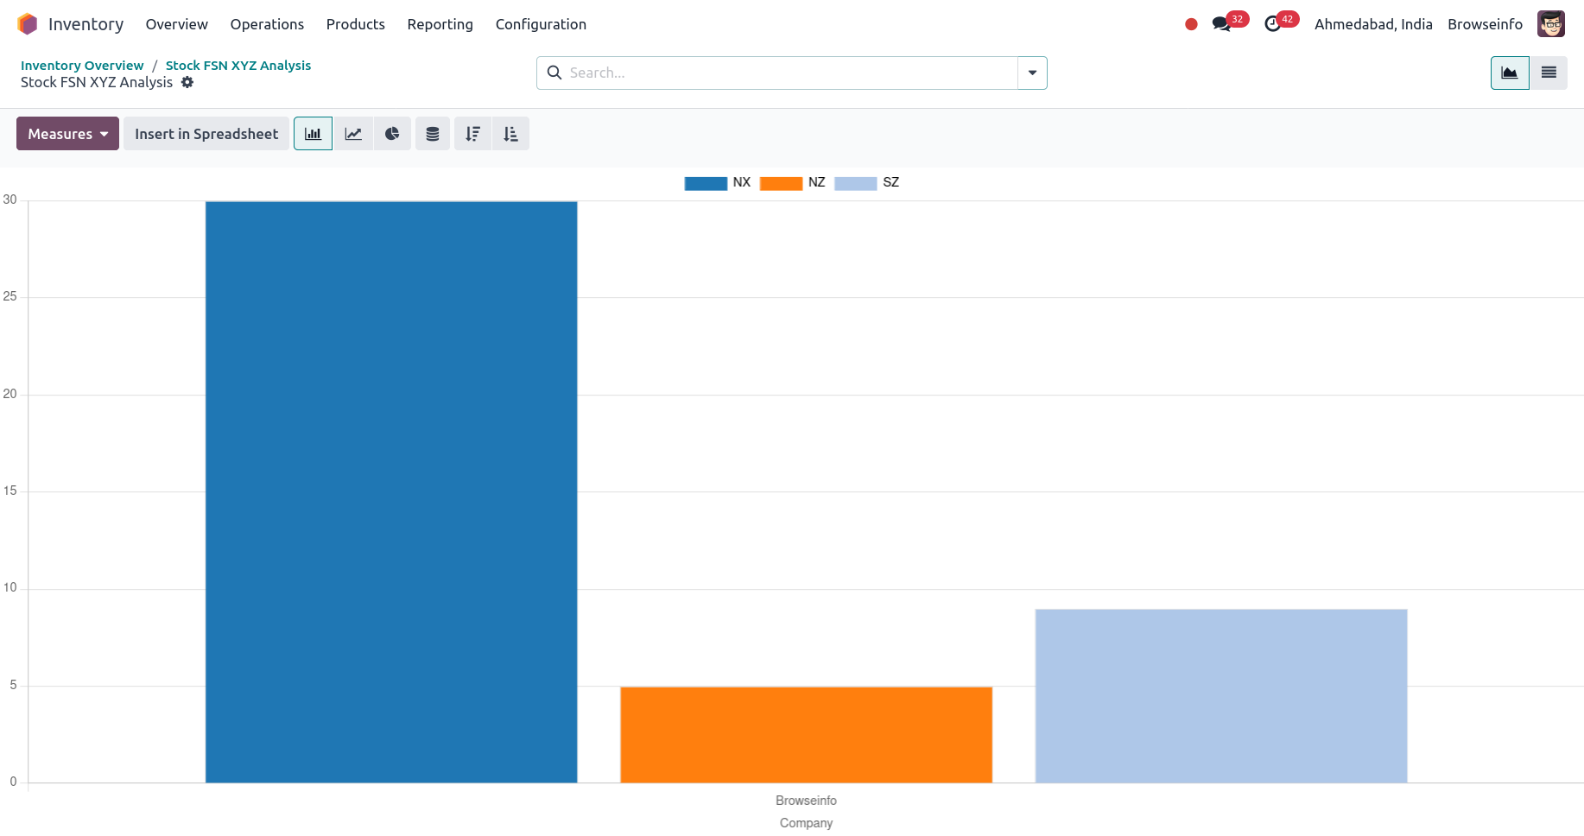Toggle SZ legend color swatch
The height and width of the screenshot is (836, 1584).
[x=856, y=183]
